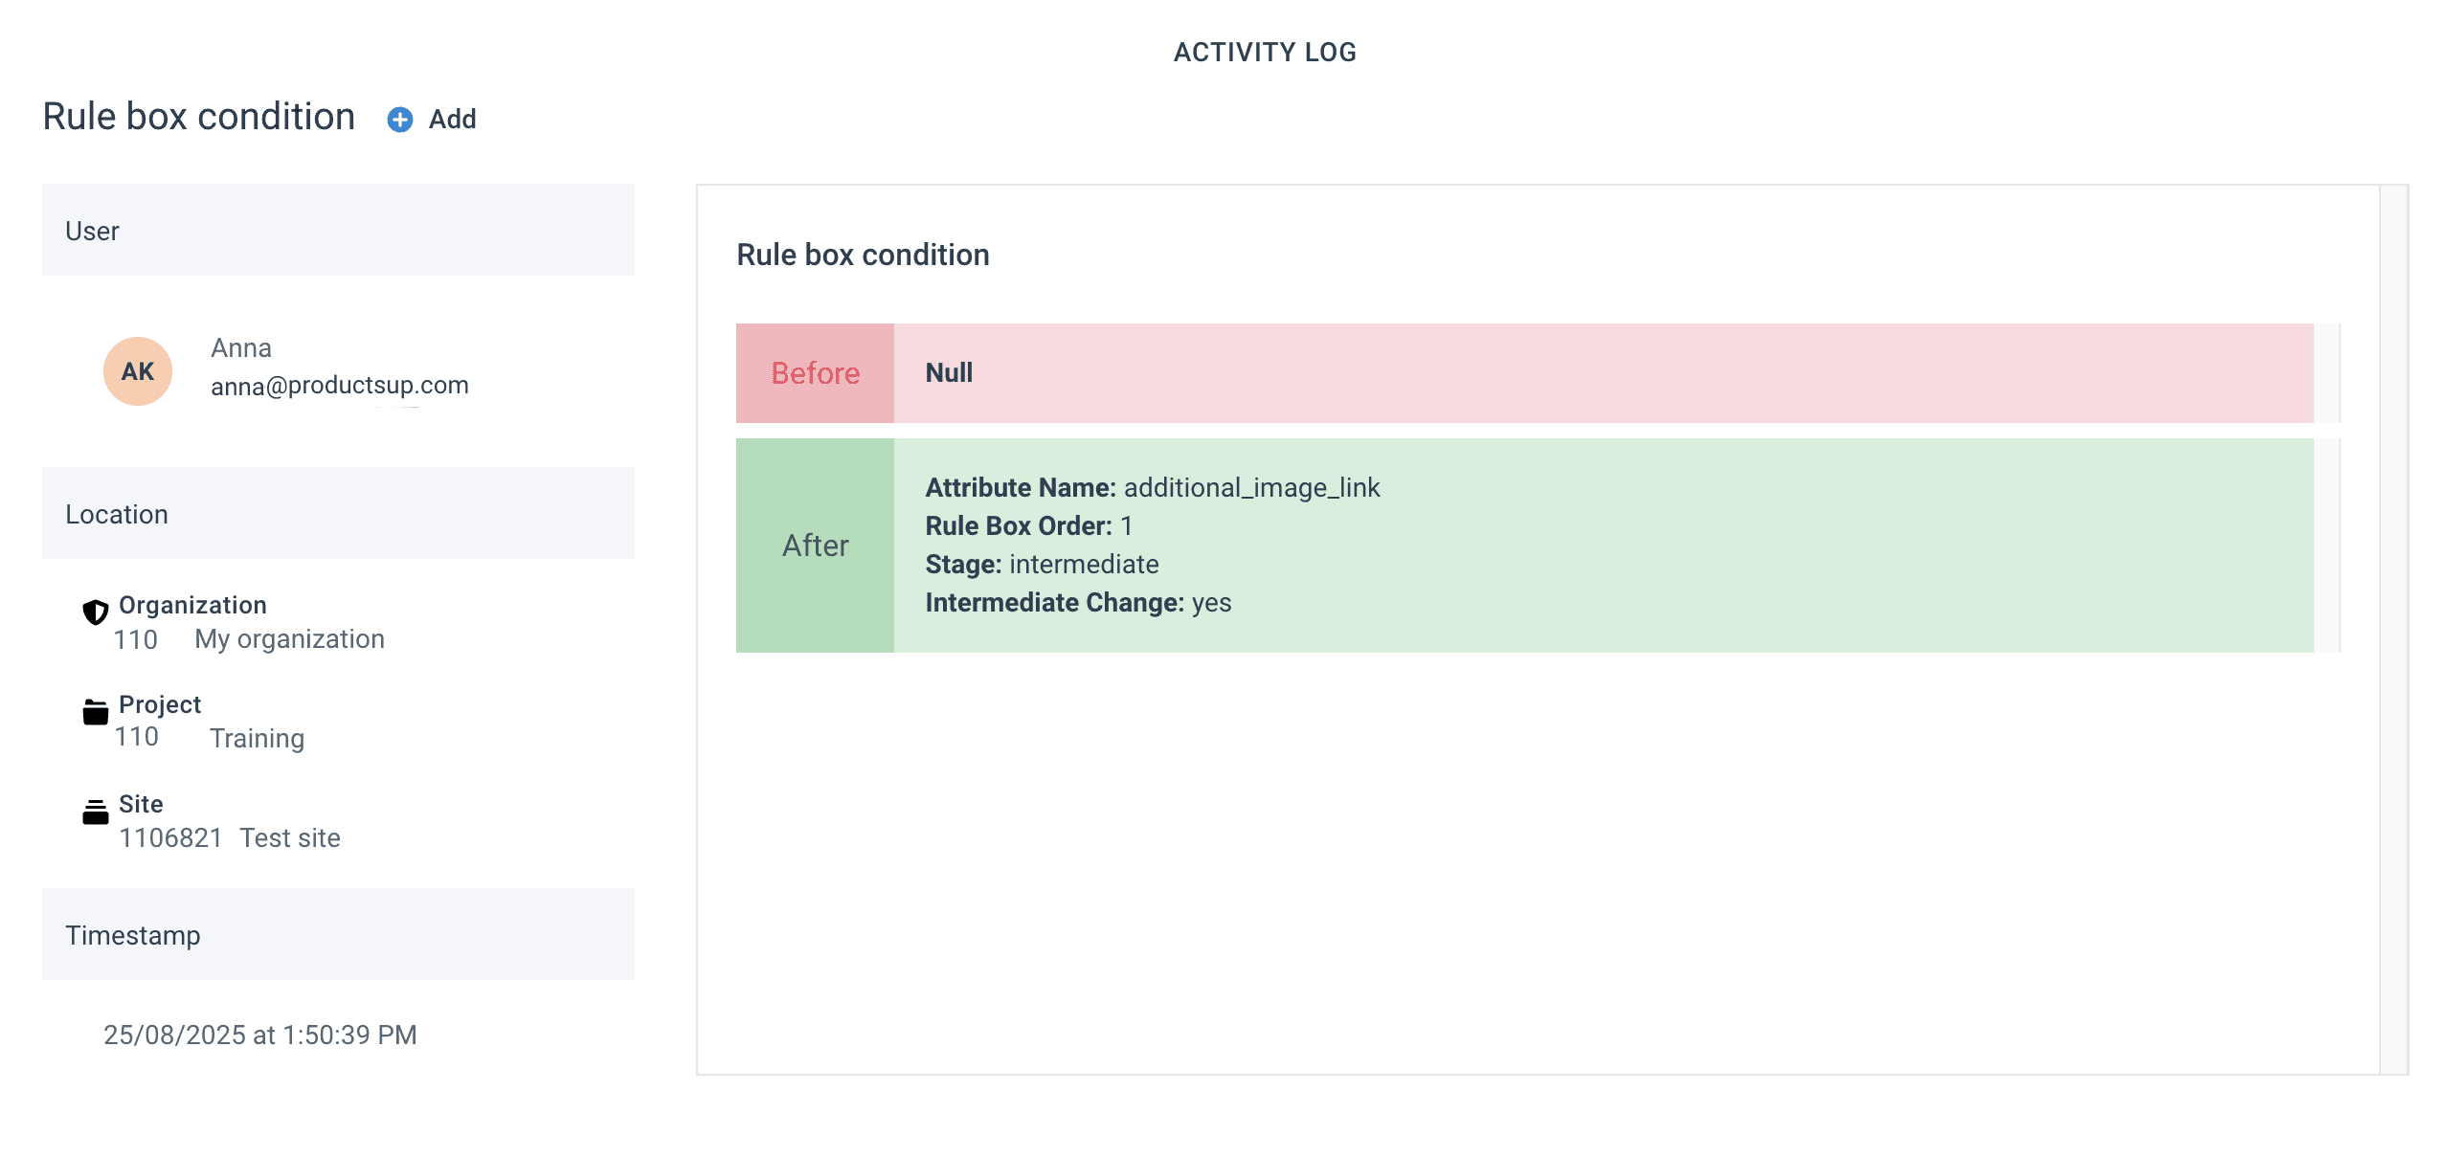Click the red Before label cell
Viewport: 2449px width, 1158px height.
815,373
